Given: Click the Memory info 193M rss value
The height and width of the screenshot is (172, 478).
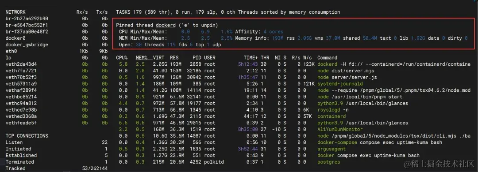Looking at the screenshot, I should (278, 38).
